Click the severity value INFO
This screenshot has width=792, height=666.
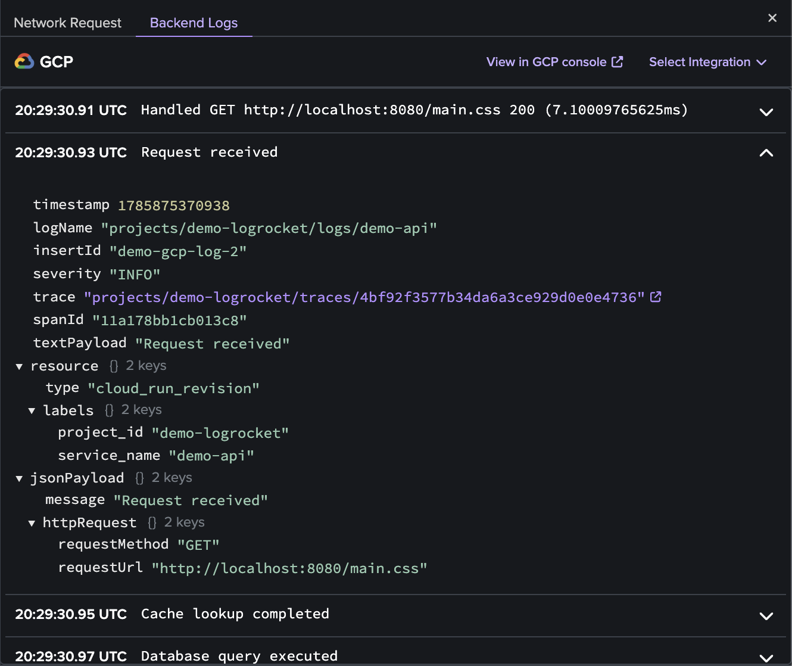(x=135, y=275)
